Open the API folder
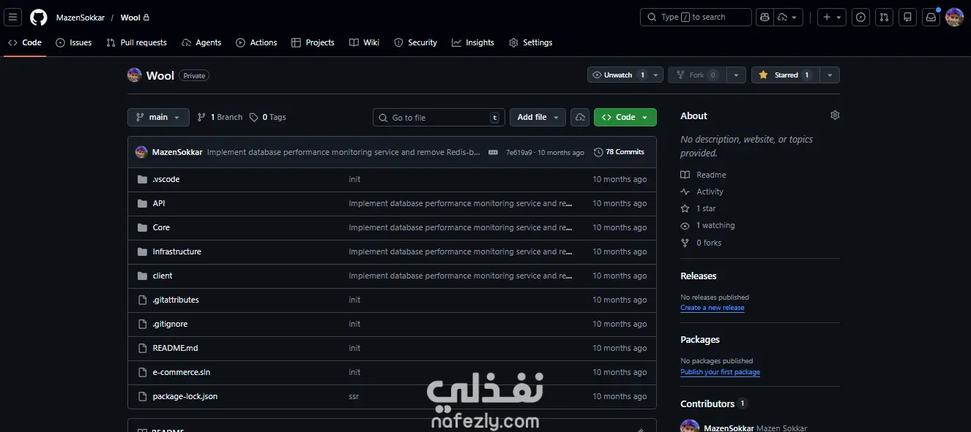 click(x=159, y=203)
